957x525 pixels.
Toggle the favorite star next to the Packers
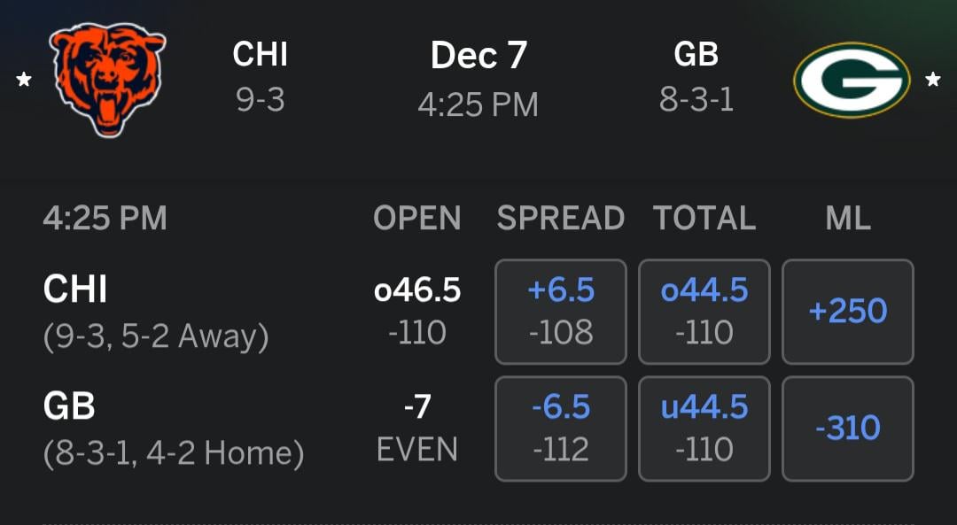(935, 80)
